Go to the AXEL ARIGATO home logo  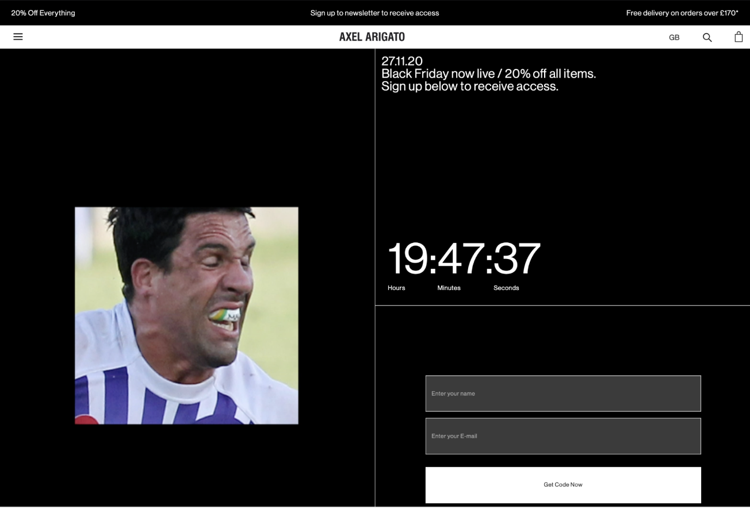(372, 37)
